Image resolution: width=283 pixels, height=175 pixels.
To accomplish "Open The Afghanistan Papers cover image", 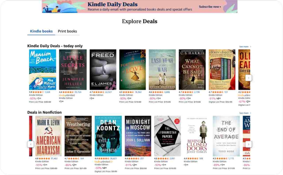I will tap(167, 136).
